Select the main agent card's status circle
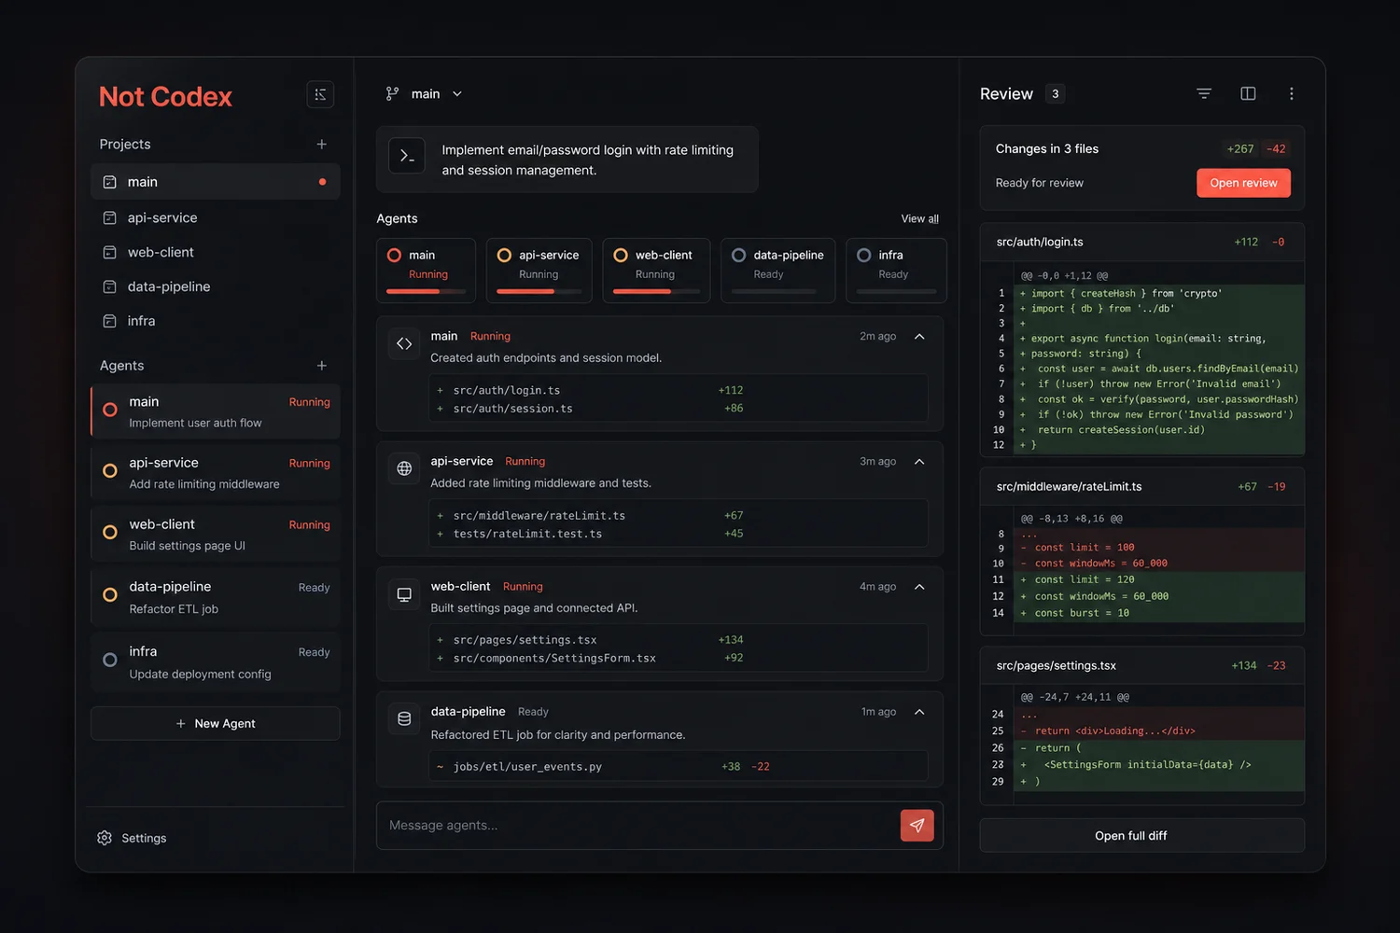The width and height of the screenshot is (1400, 933). [394, 255]
